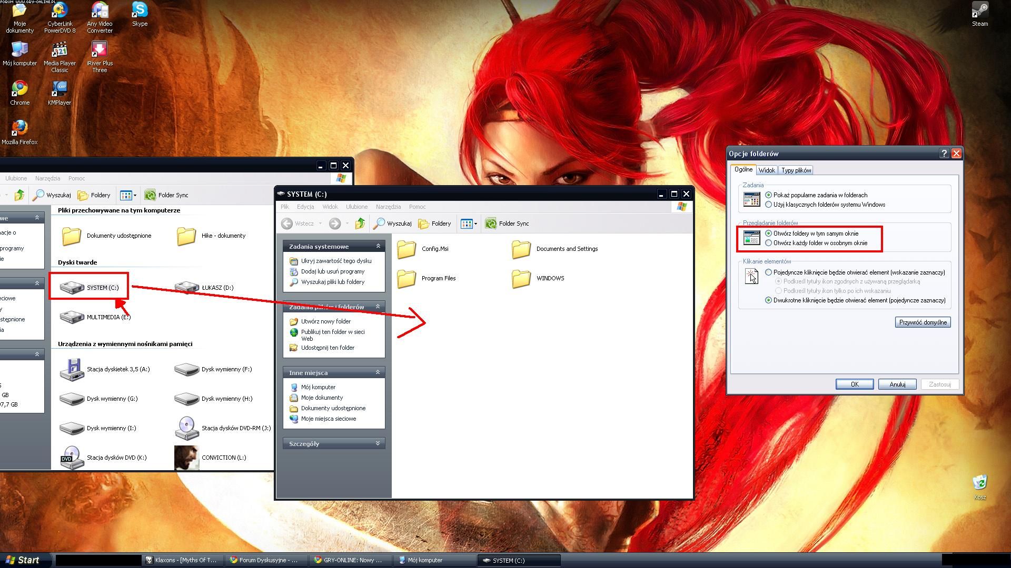Click Wyszukaj in SYSTEM (C:) toolbar
Image resolution: width=1011 pixels, height=568 pixels.
coord(392,224)
